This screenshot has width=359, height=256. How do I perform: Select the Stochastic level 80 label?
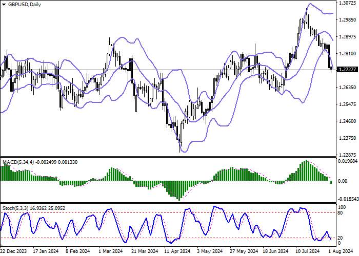coord(340,213)
